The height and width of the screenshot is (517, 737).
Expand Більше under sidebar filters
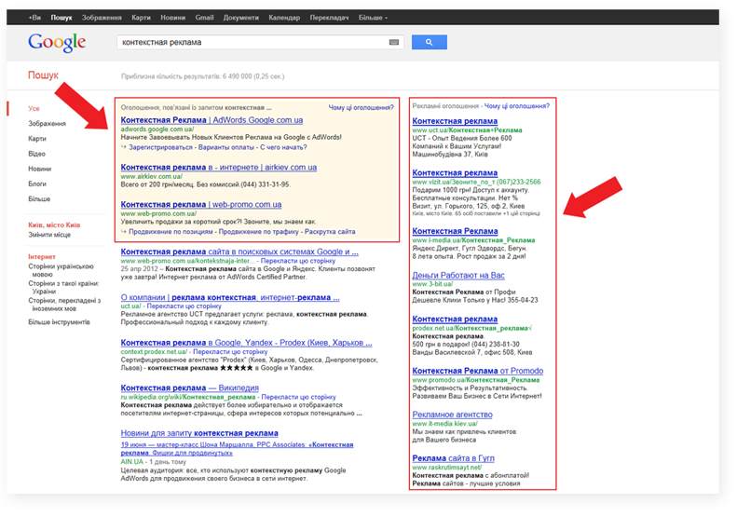click(x=39, y=198)
